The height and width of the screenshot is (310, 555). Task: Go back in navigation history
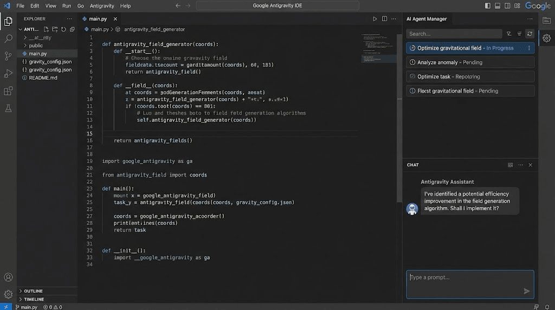178,5
